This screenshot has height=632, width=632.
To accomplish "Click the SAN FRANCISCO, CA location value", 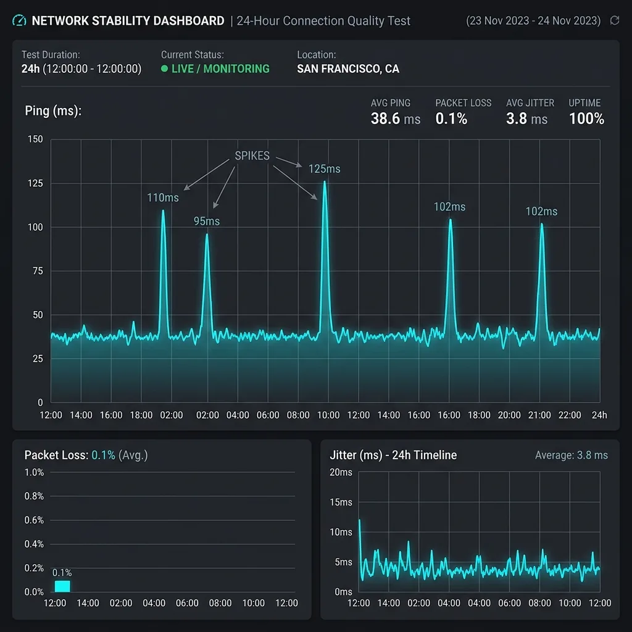I will (x=348, y=69).
